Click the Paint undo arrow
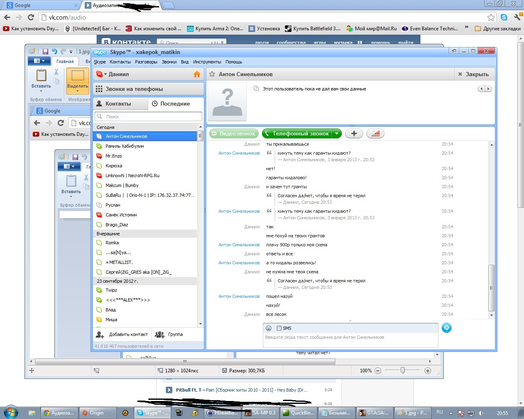Viewport: 524px width, 419px height. click(x=54, y=52)
